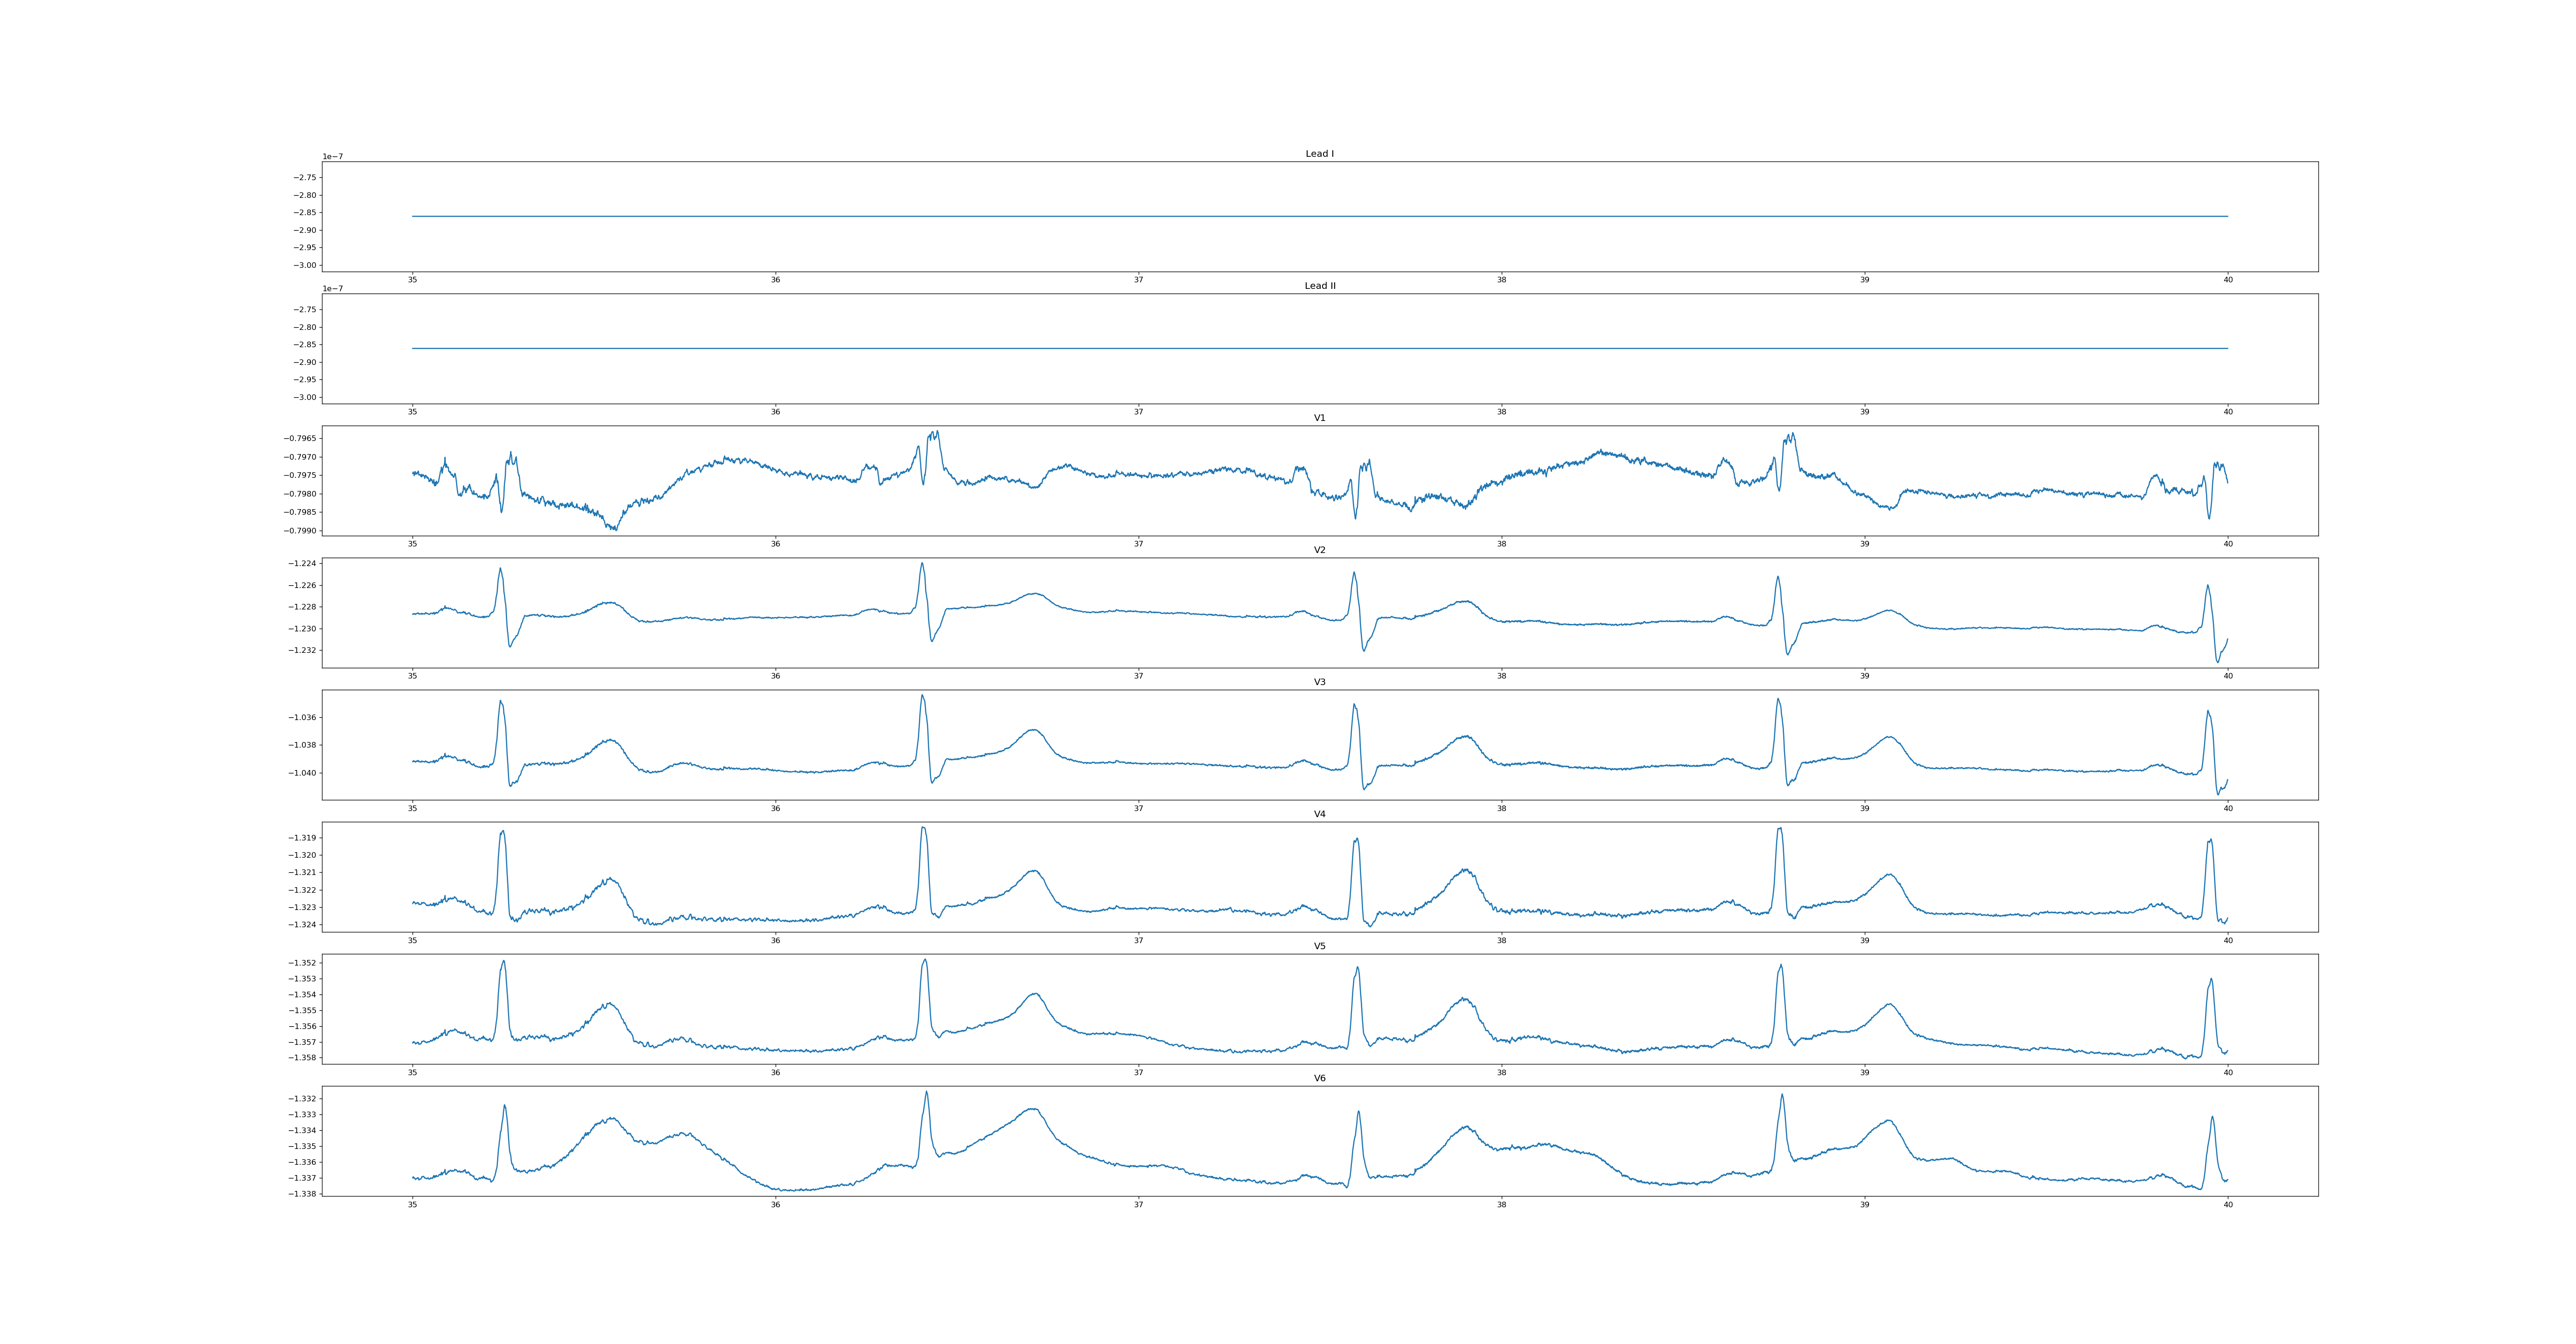
Task: Click the first R-wave peak in V4
Action: 503,831
